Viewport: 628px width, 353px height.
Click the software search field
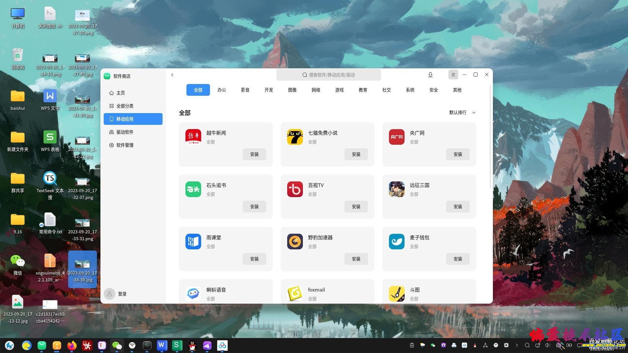328,75
